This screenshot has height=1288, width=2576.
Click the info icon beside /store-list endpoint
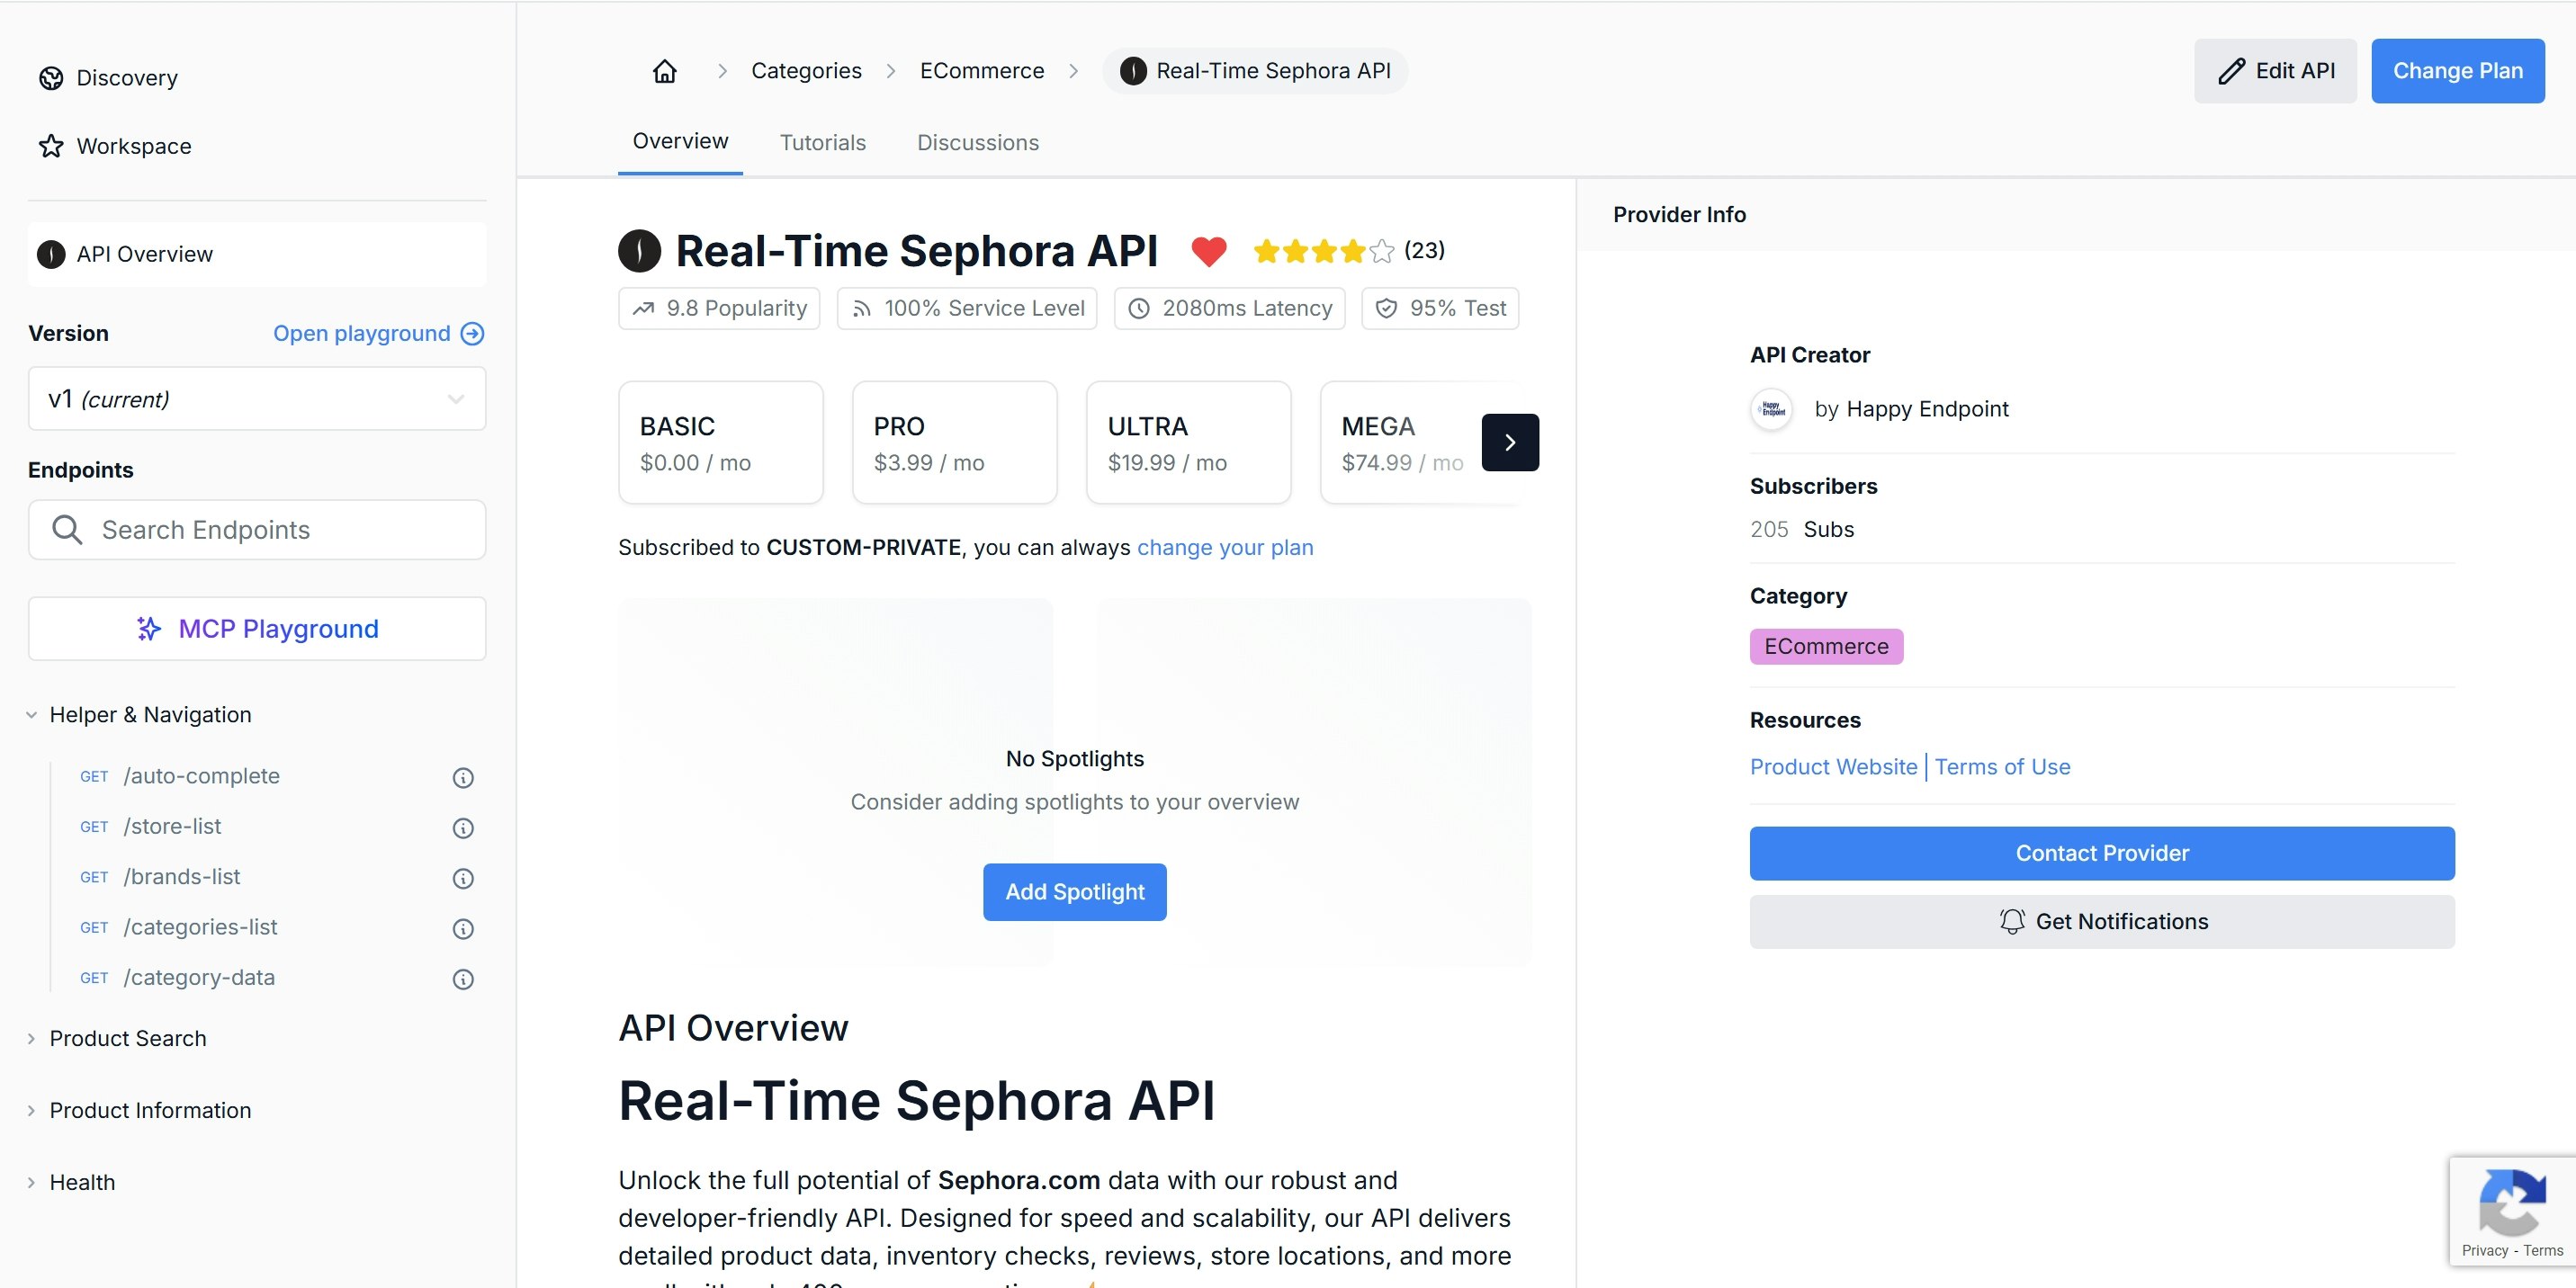(462, 827)
